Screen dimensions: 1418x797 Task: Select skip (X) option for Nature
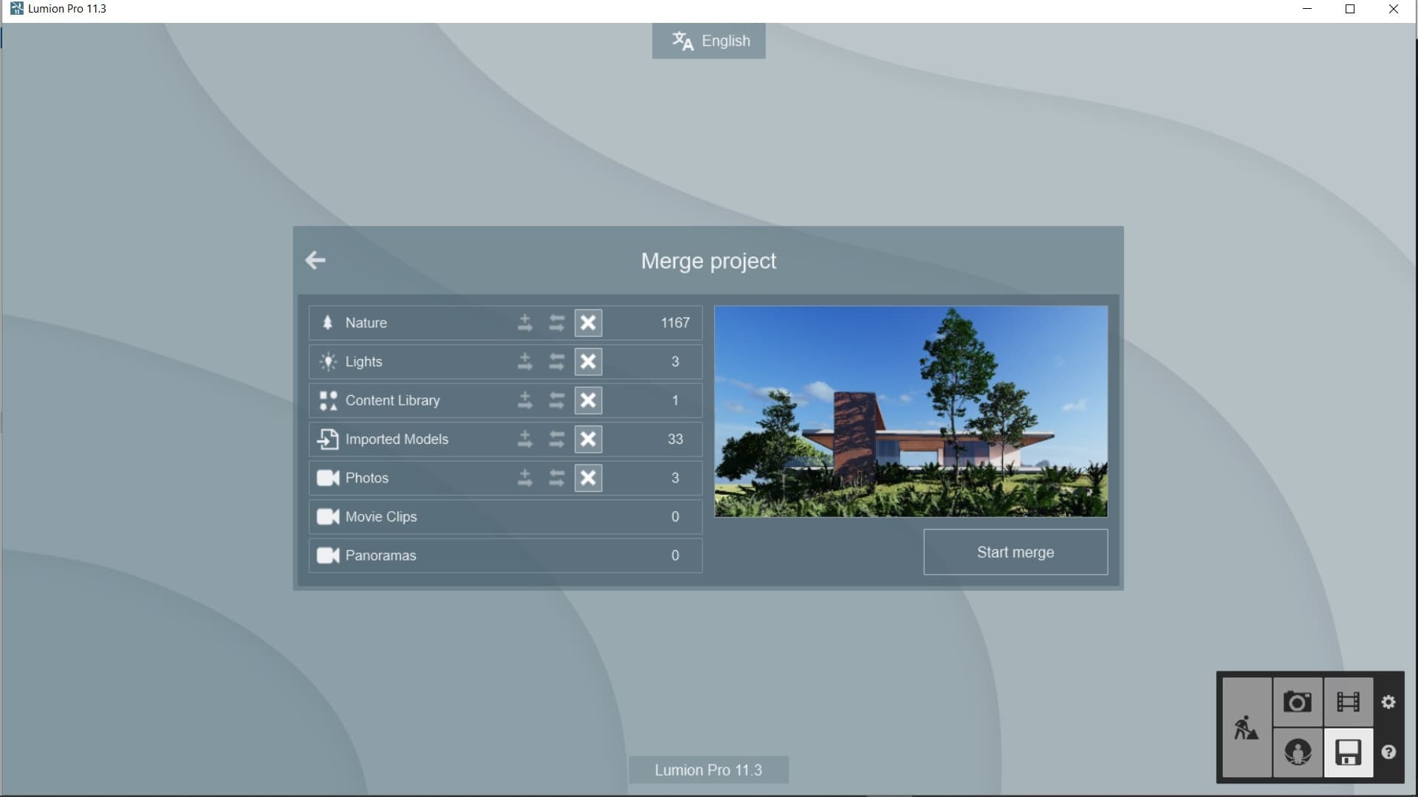pyautogui.click(x=588, y=323)
